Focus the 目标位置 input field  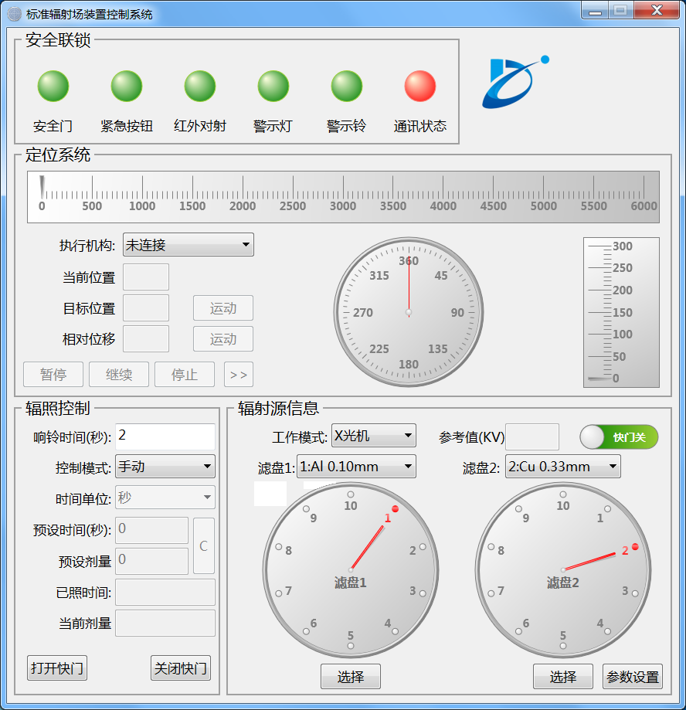click(146, 308)
